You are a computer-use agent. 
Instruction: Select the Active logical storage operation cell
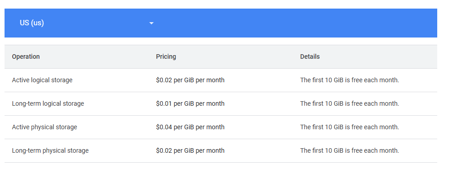pyautogui.click(x=42, y=80)
